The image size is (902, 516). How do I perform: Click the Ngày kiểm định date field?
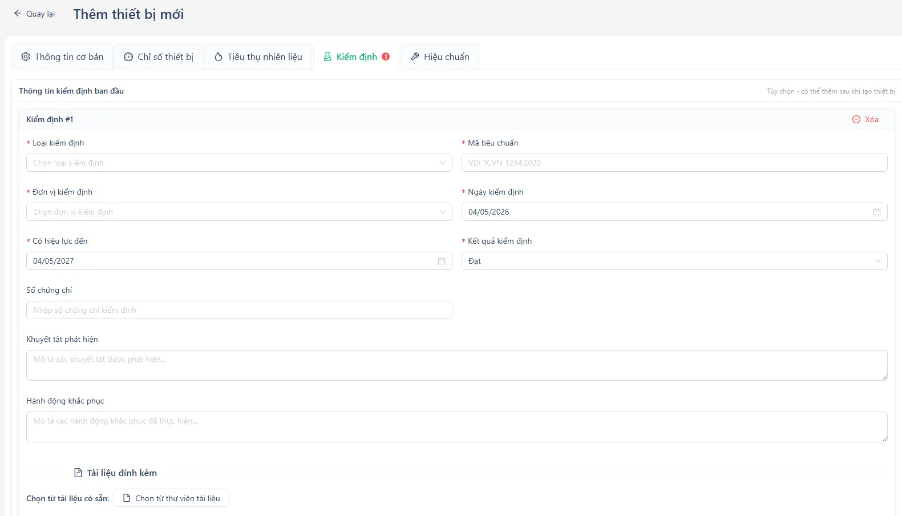tap(674, 212)
